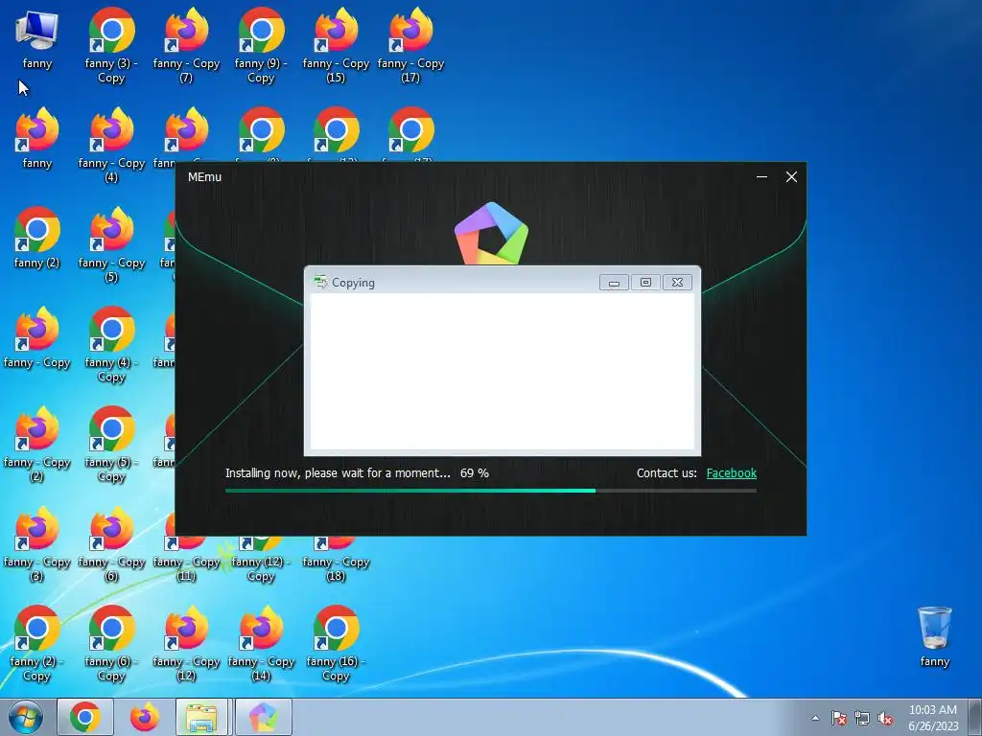Select the 'fanny - Copy' Firefox shortcut
Screen dimensions: 982x736
coord(37,337)
